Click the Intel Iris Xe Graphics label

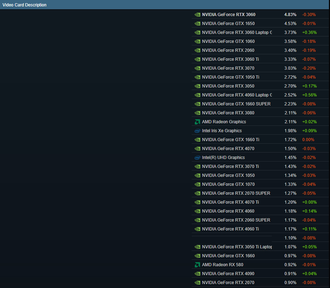pyautogui.click(x=222, y=131)
